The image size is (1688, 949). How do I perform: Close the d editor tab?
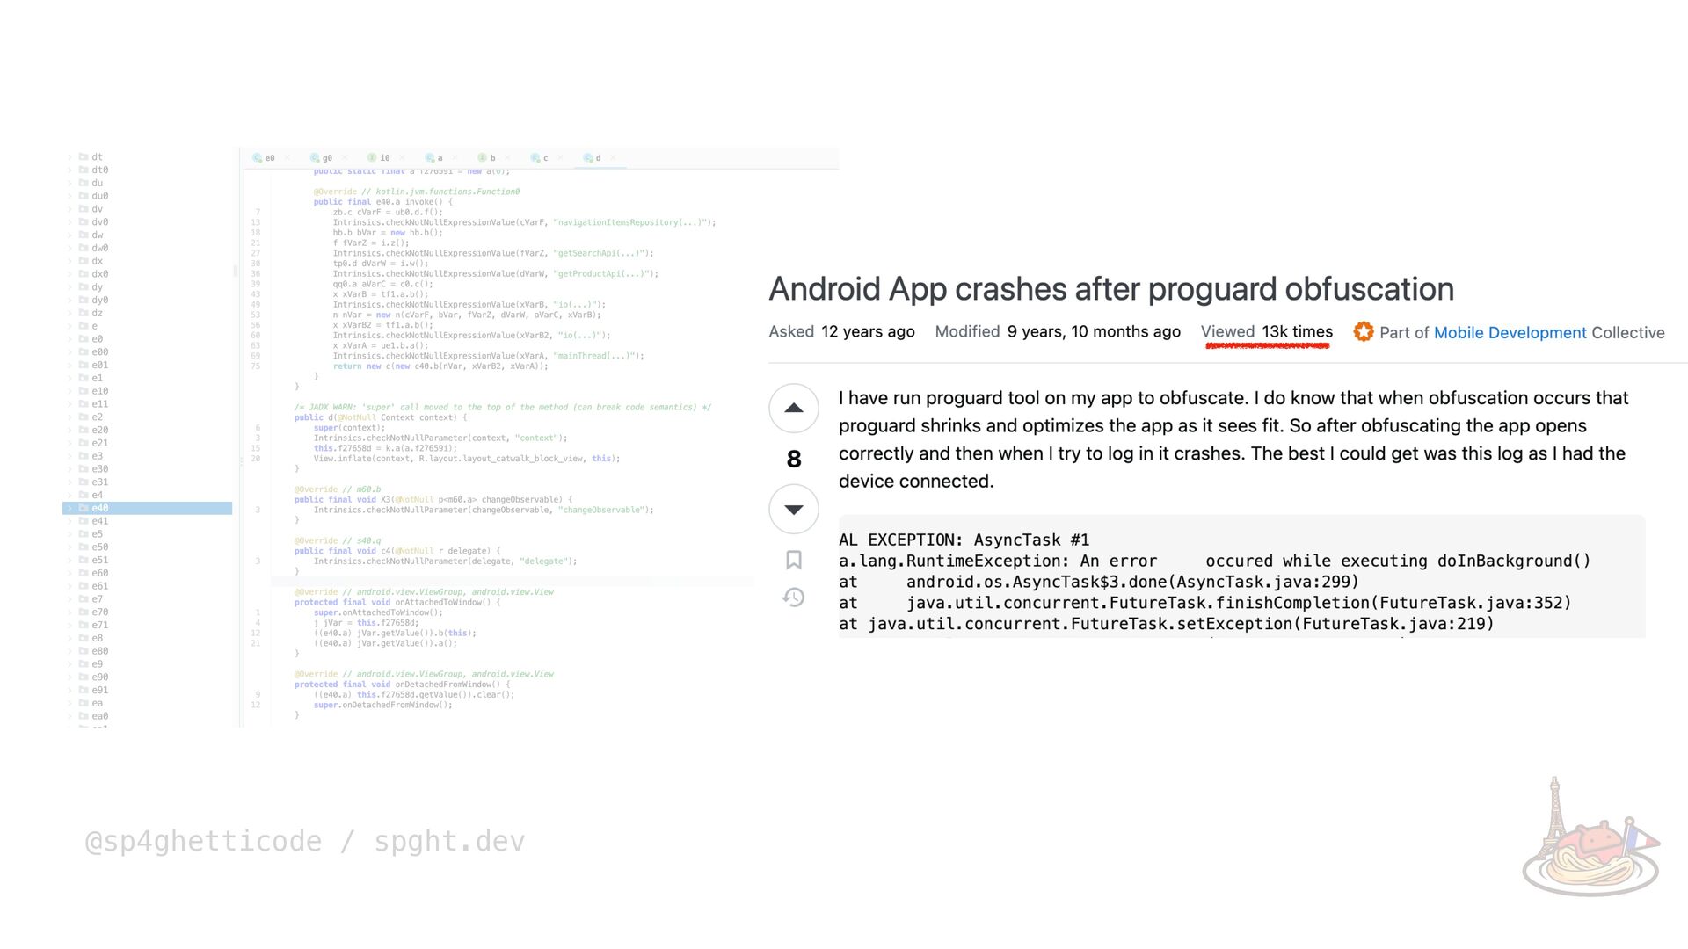[613, 158]
